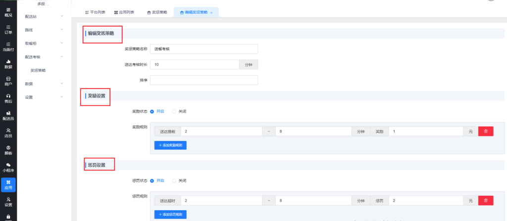This screenshot has height=221, width=507.
Task: Open 小程序 mini-program chat icon
Action: (8, 167)
